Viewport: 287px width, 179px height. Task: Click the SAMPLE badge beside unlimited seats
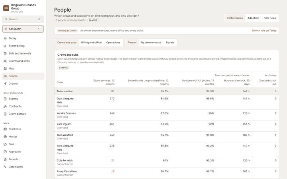(93, 20)
